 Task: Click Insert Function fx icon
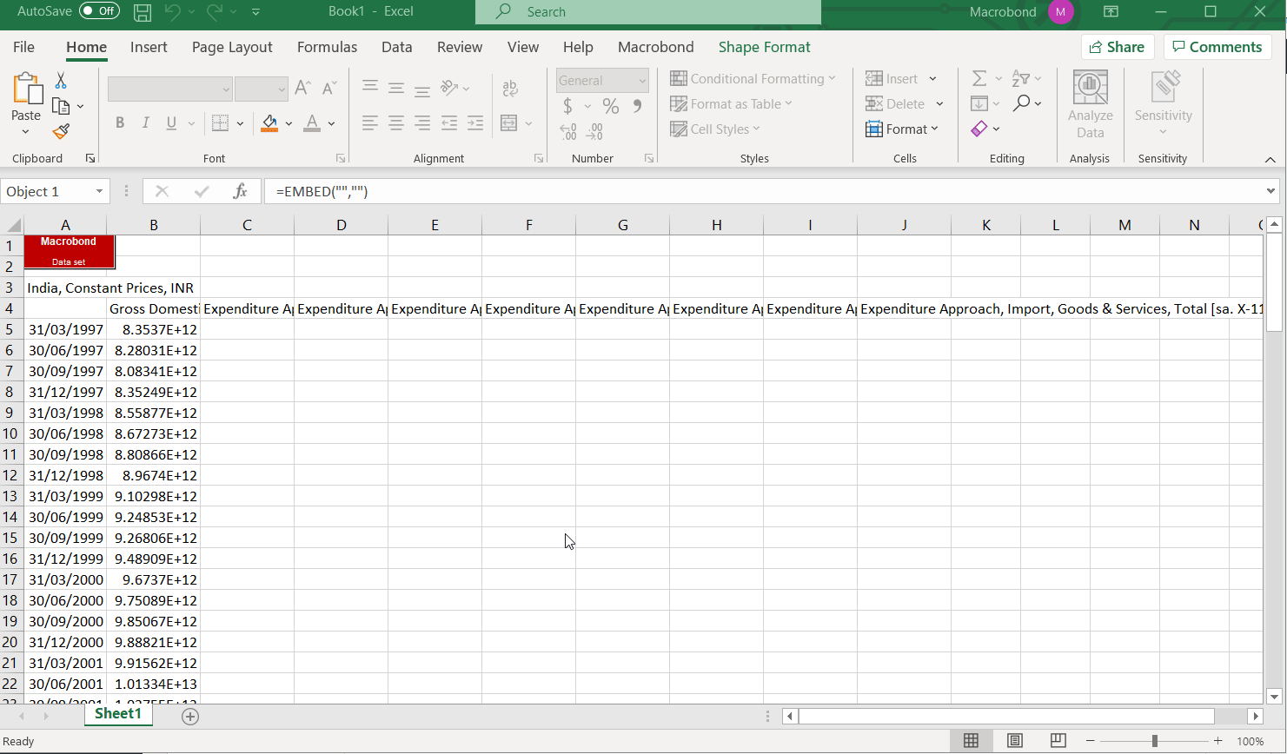241,191
